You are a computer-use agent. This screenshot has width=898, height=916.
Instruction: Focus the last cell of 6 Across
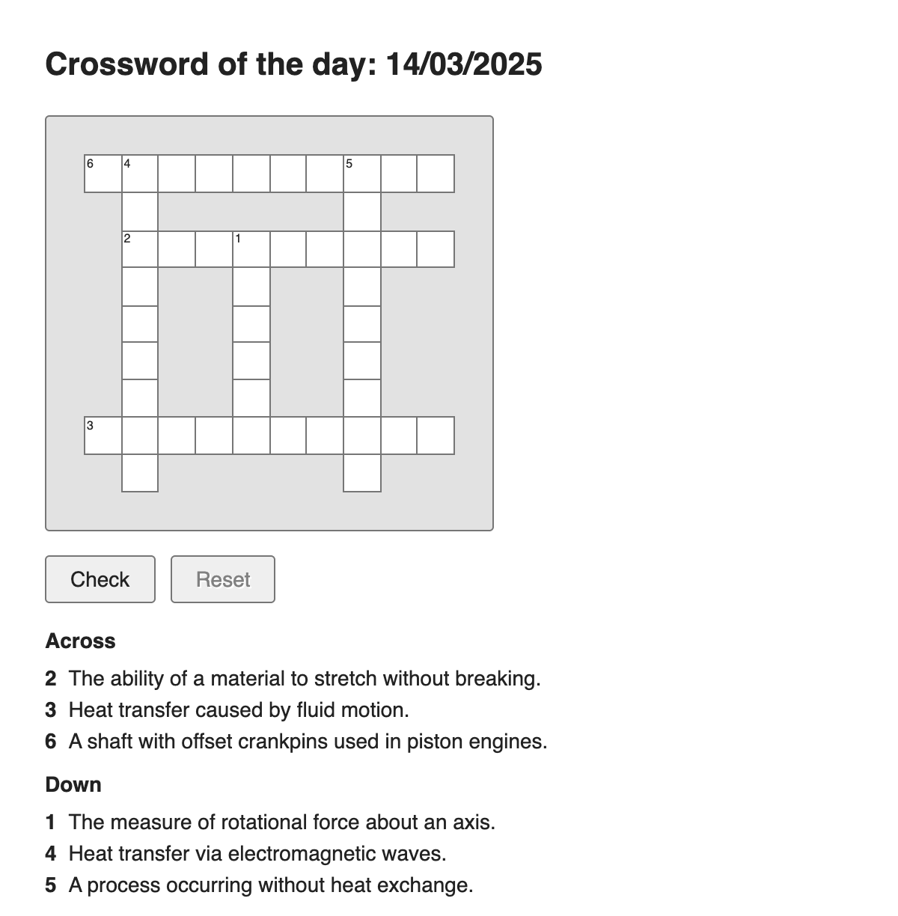436,174
